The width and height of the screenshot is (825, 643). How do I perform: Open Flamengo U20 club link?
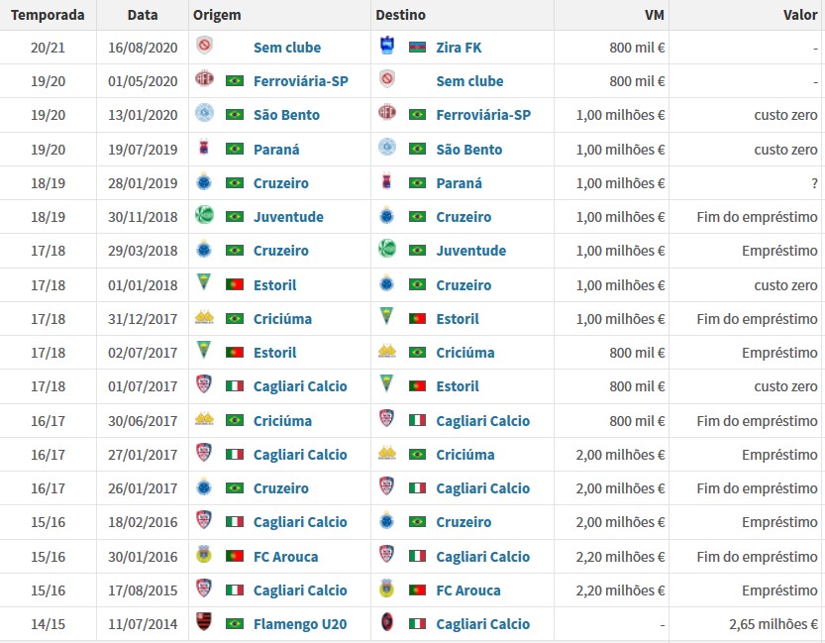(298, 623)
